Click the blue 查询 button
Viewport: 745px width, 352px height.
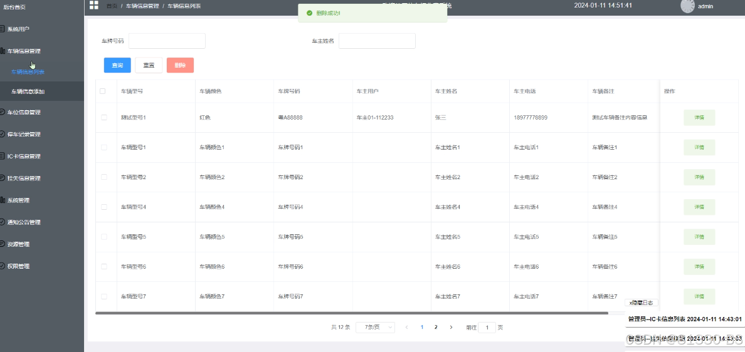[117, 65]
